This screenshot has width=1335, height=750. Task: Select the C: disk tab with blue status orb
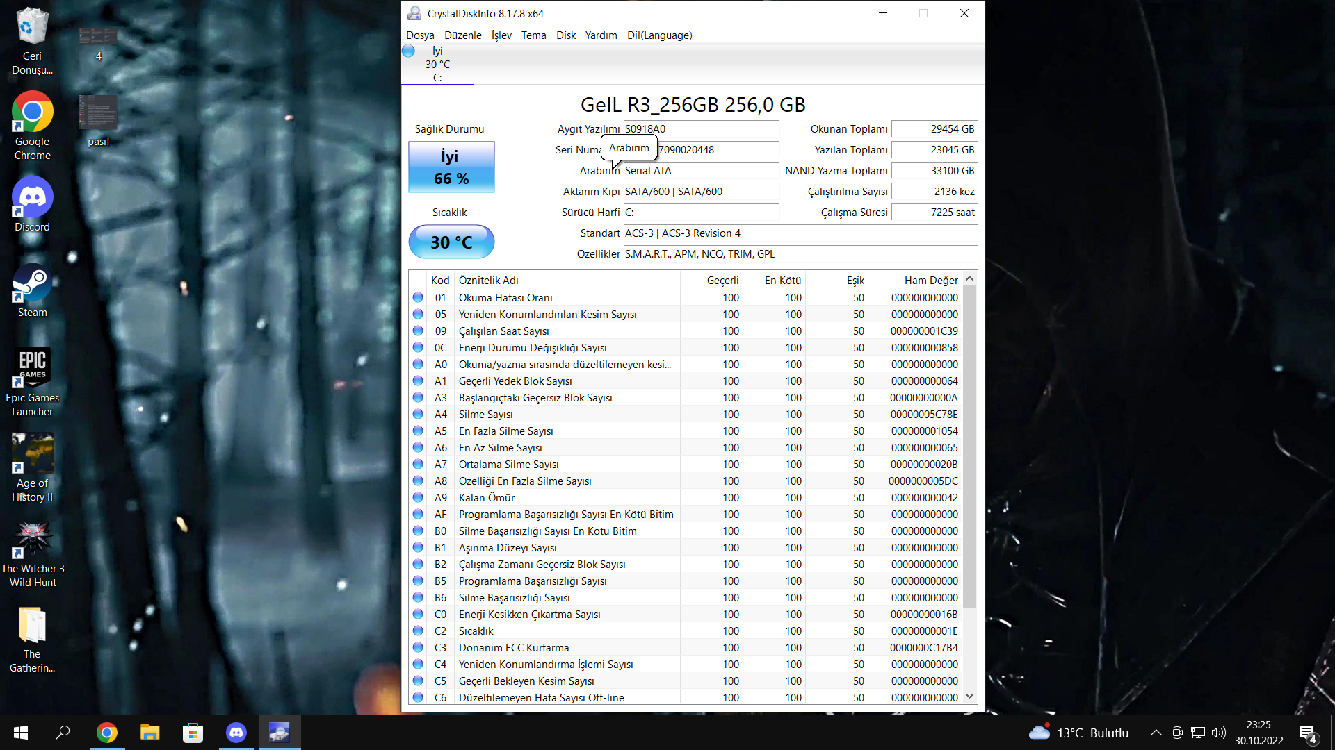(437, 65)
